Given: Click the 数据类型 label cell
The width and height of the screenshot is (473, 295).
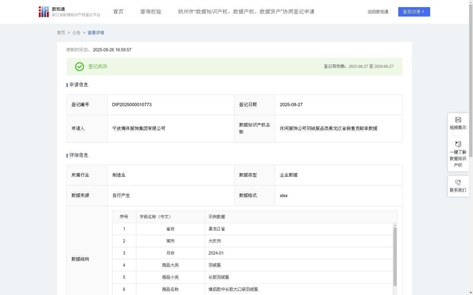Looking at the screenshot, I should click(x=255, y=175).
